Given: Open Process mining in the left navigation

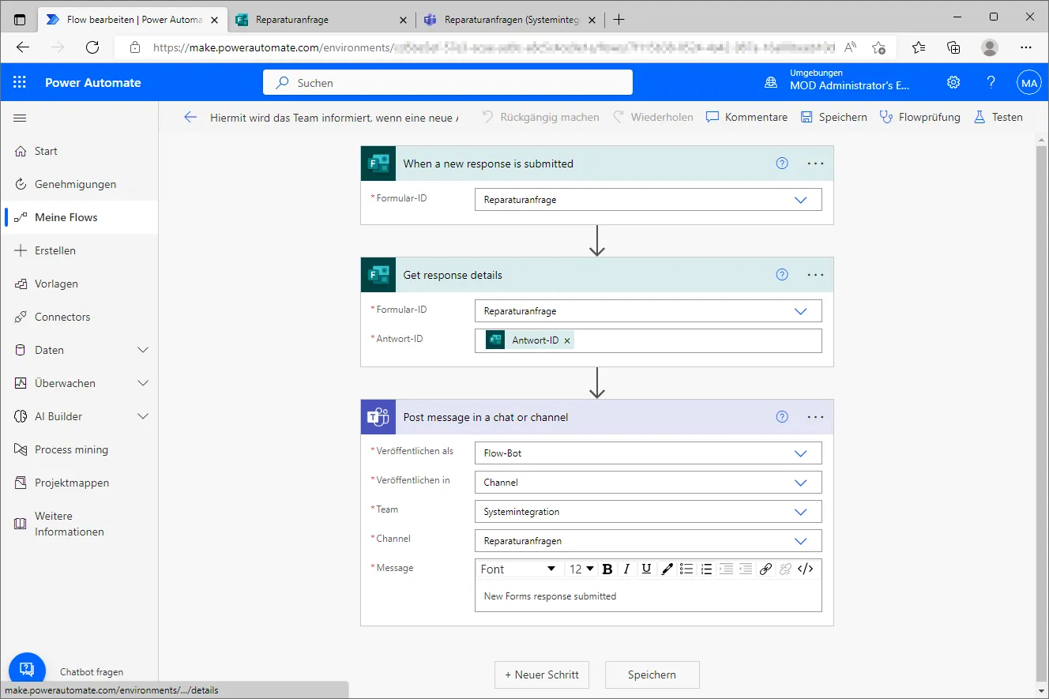Looking at the screenshot, I should [79, 449].
